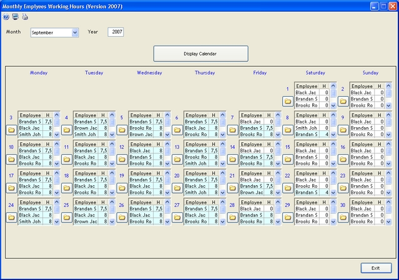Minimize the Monthly Employees Working Hours window
399x280 pixels.
tap(374, 6)
